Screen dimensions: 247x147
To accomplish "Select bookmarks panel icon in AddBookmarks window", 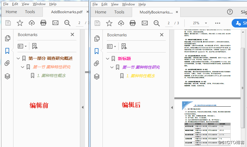I will (x=7, y=51).
